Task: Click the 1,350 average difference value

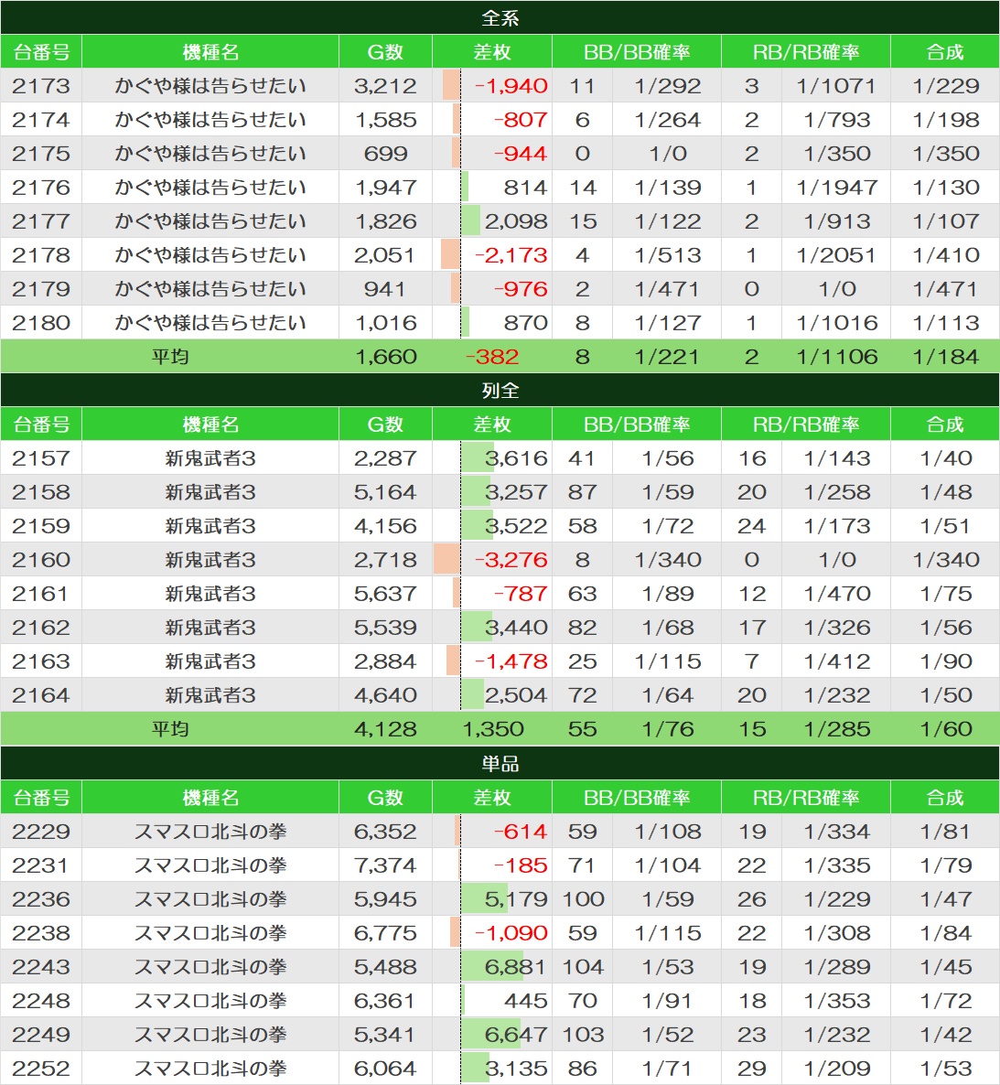Action: pyautogui.click(x=493, y=729)
